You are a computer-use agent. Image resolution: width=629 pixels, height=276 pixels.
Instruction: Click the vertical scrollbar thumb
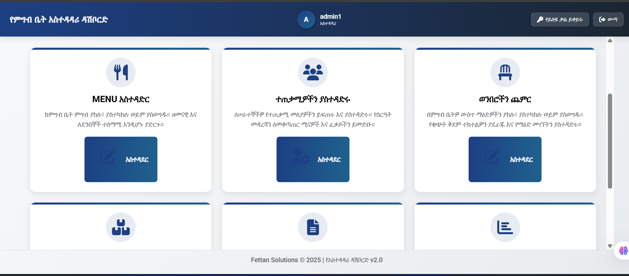[610, 141]
